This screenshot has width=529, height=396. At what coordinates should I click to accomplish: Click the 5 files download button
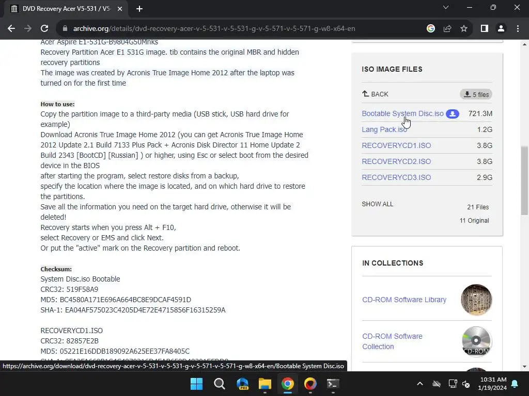tap(476, 95)
